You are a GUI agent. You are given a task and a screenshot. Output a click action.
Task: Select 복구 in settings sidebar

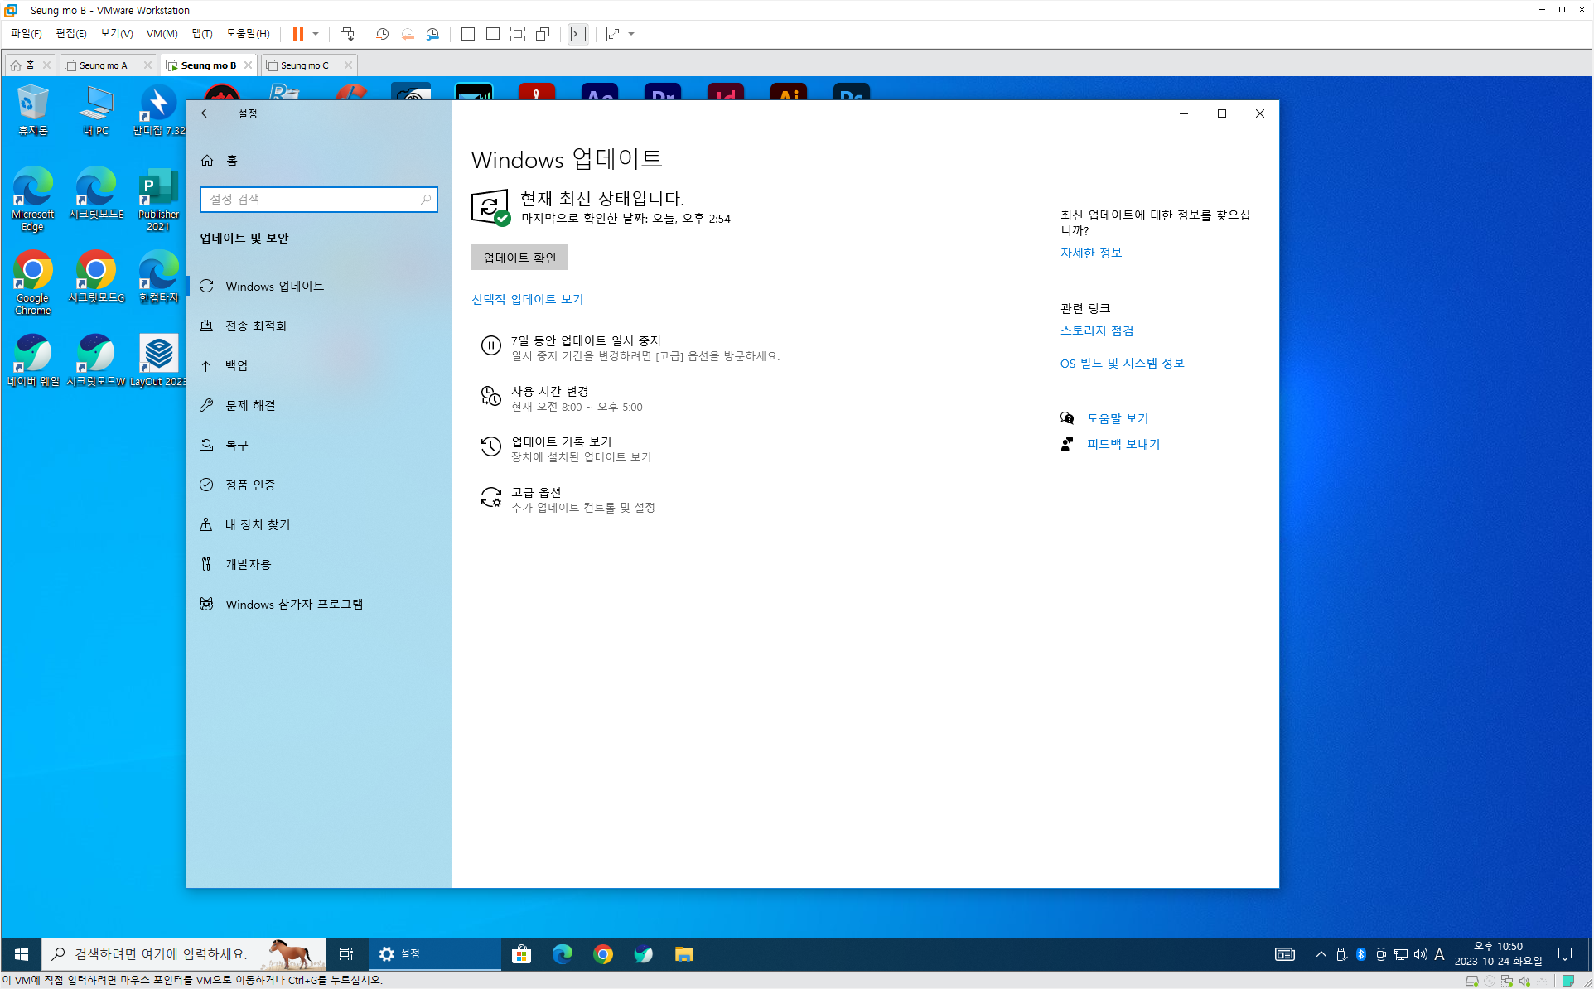[x=237, y=445]
